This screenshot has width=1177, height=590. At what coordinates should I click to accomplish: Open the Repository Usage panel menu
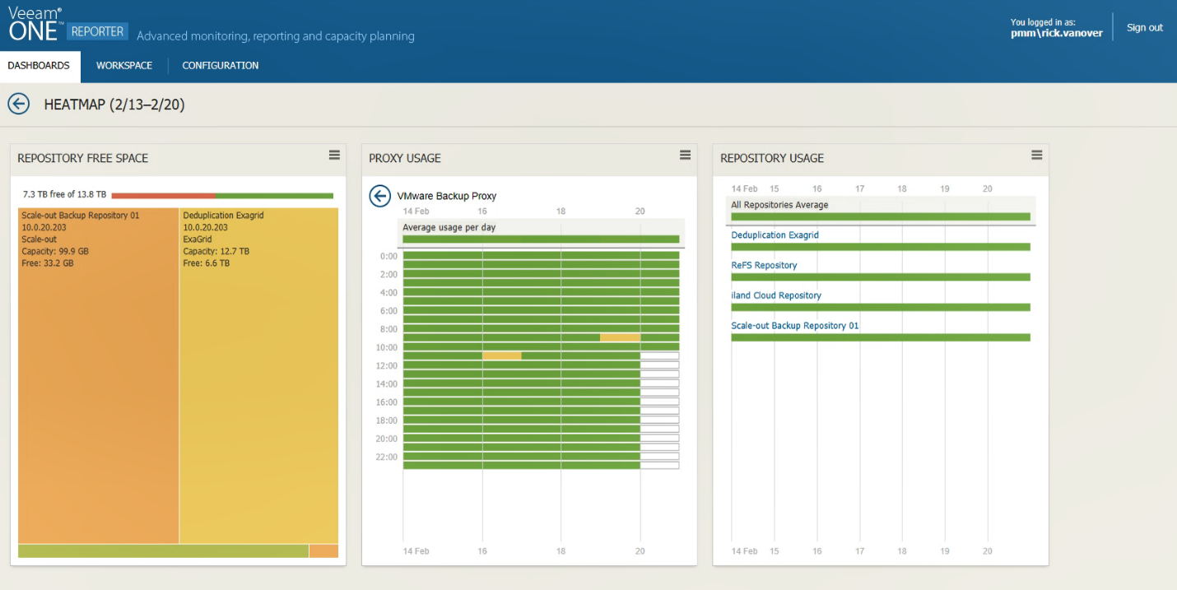[x=1037, y=155]
